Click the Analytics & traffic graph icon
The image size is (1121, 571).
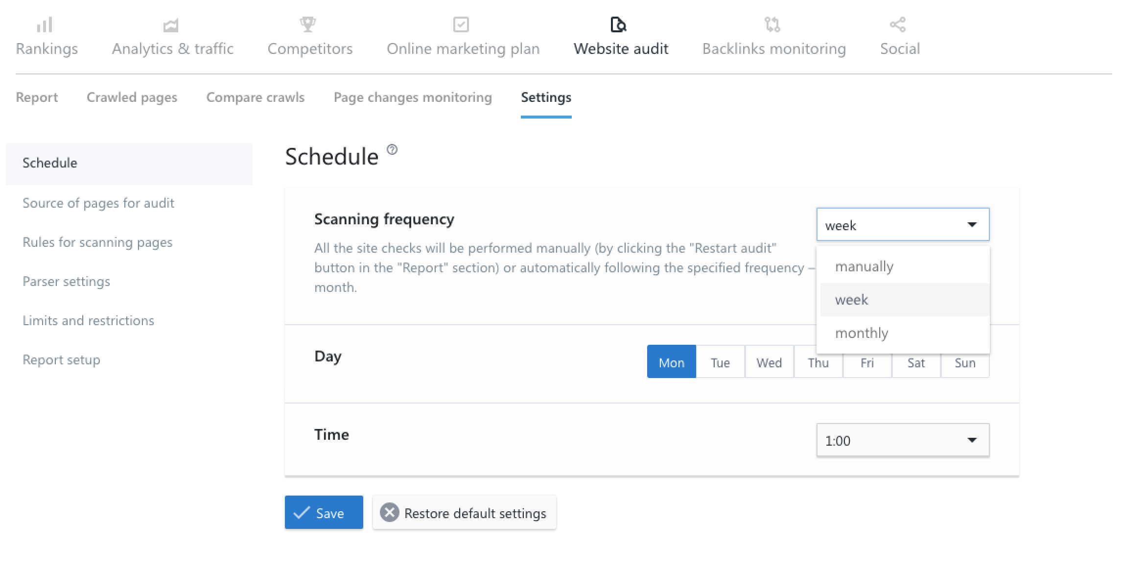pyautogui.click(x=171, y=24)
